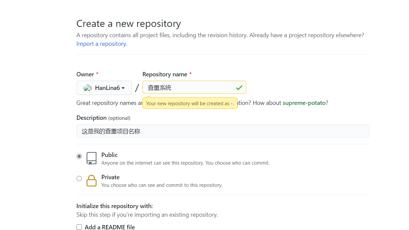Image resolution: width=409 pixels, height=230 pixels.
Task: Click the Import a repository link
Action: pyautogui.click(x=101, y=44)
